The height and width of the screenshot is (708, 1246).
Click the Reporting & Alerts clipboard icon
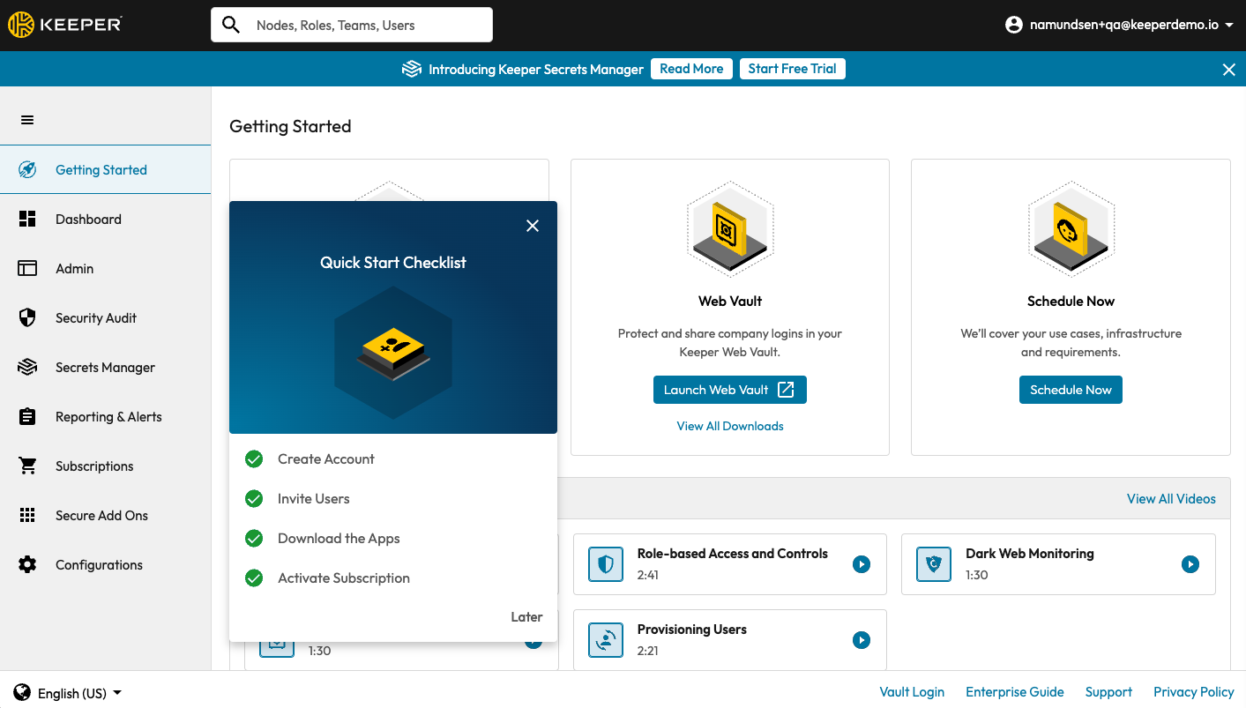pyautogui.click(x=27, y=417)
